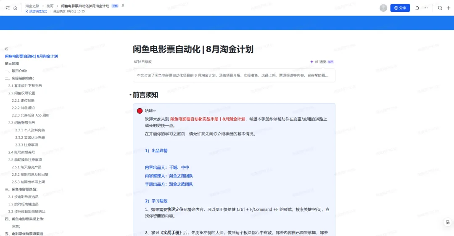454x236 pixels.
Task: Jump to outline item 2.5 前期操作注意事项
Action: 25,160
